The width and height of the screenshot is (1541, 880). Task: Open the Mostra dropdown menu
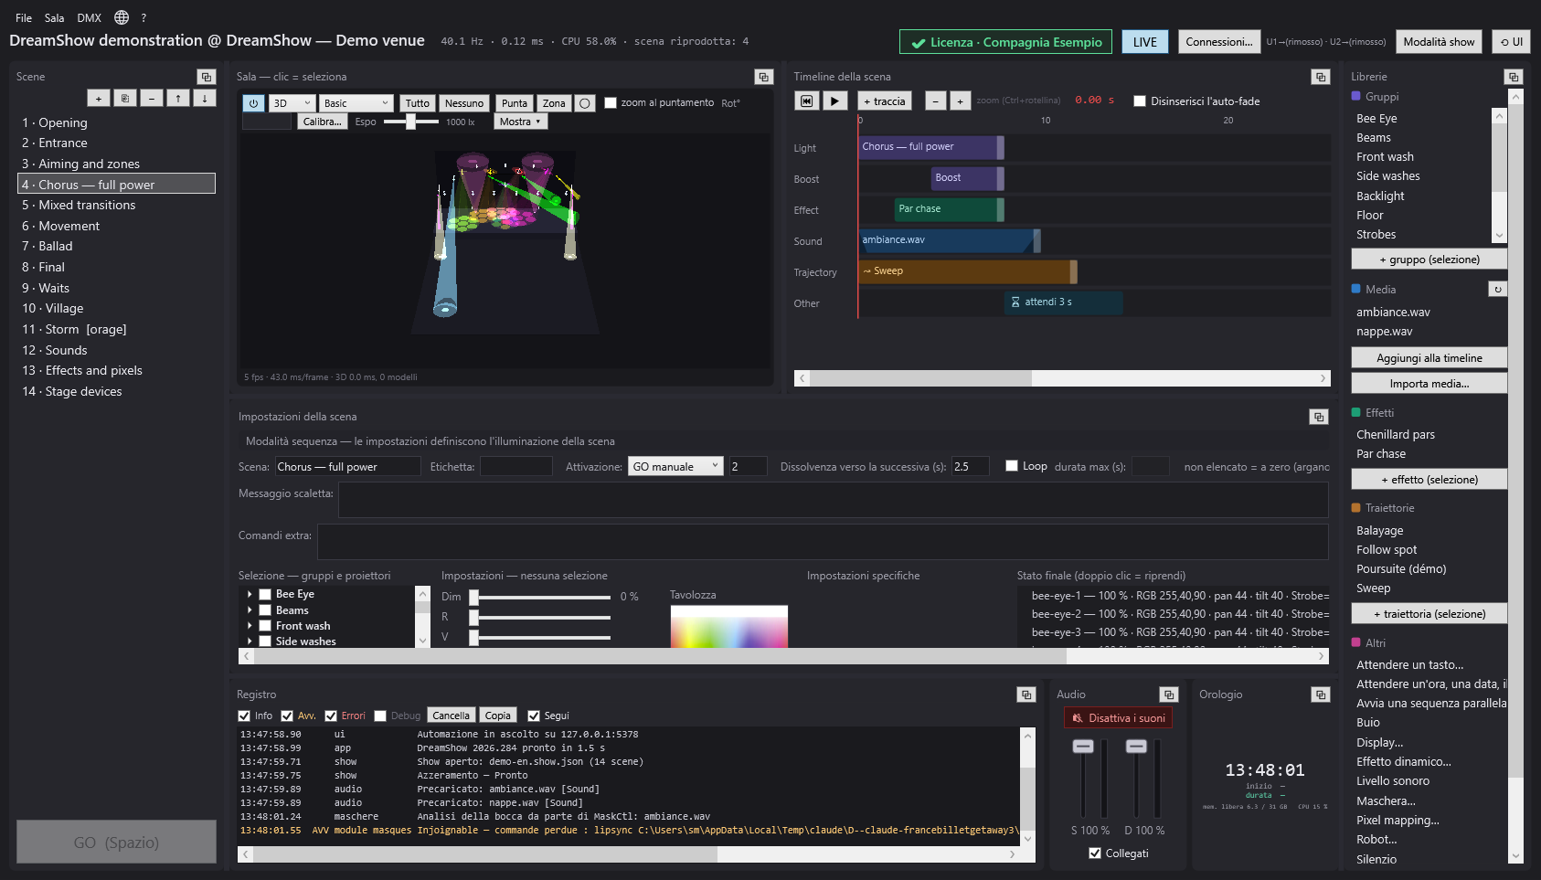tap(521, 122)
